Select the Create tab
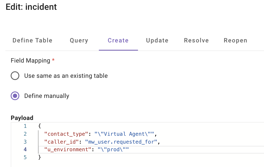This screenshot has width=264, height=167. (118, 41)
